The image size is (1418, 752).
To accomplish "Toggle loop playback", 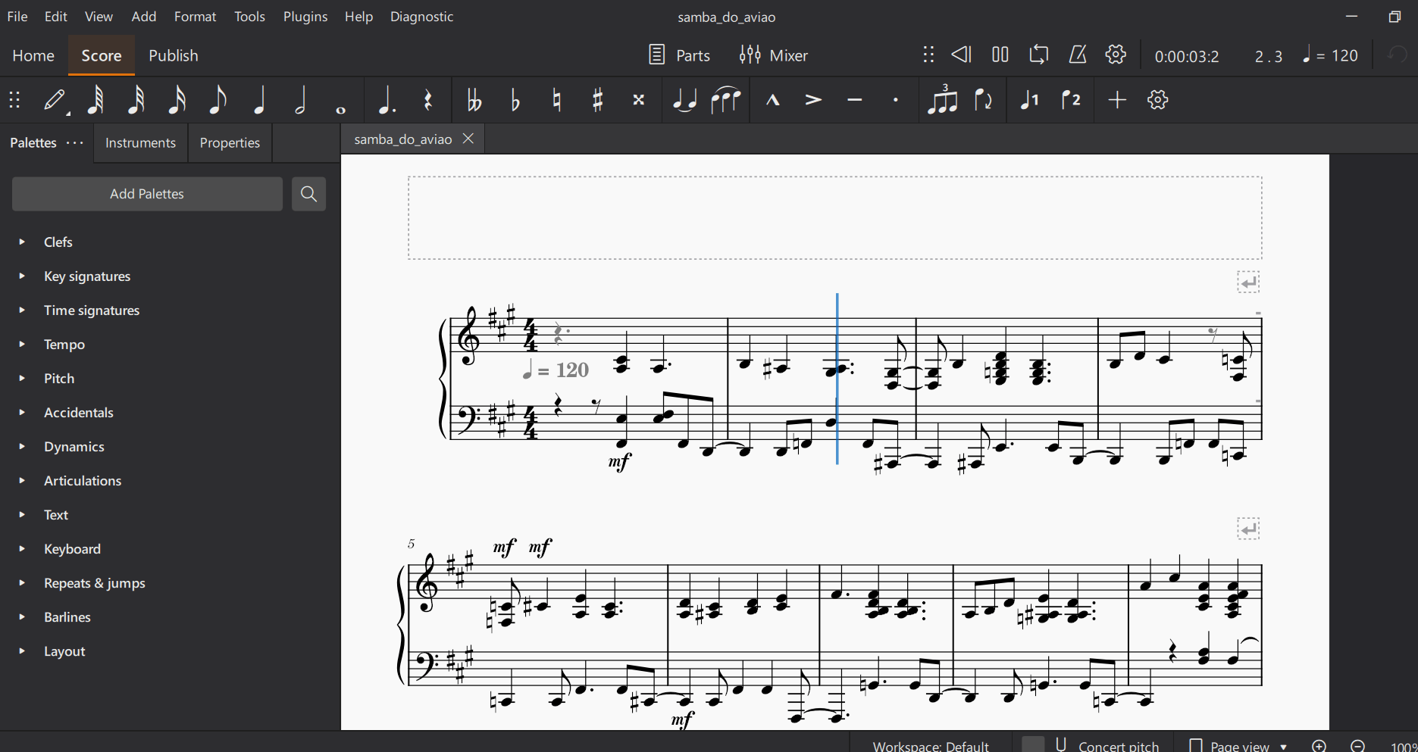I will (1039, 55).
